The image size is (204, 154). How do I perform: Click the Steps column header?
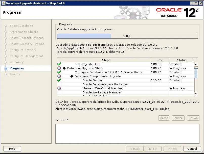(x=106, y=60)
